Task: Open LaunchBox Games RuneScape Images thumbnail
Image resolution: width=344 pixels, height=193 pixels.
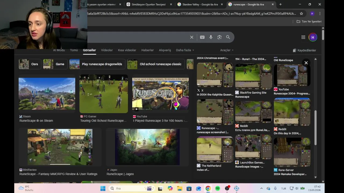Action: point(253,147)
